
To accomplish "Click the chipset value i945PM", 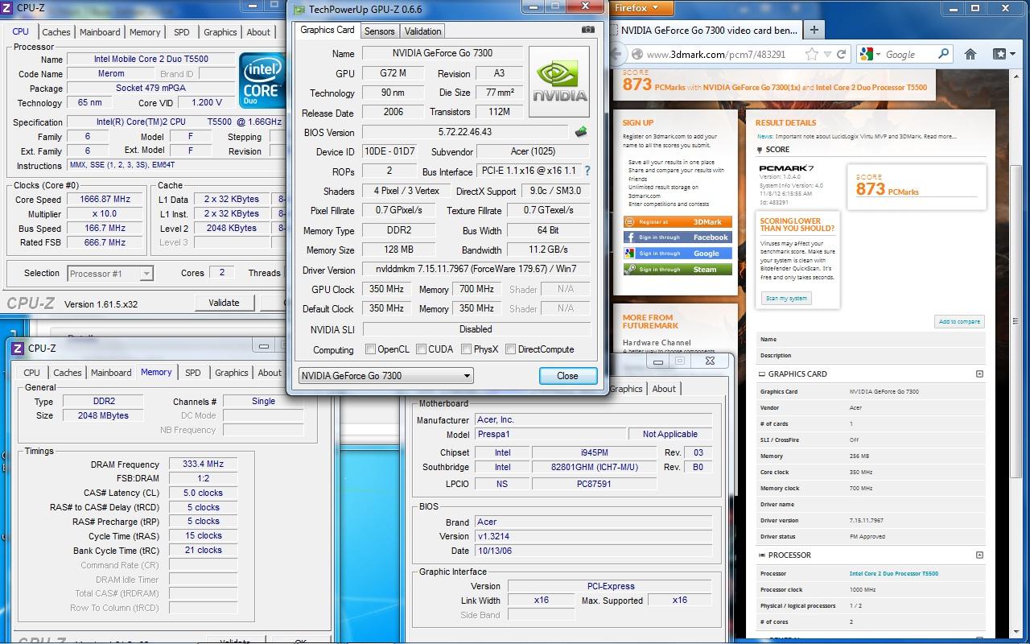I will point(595,452).
